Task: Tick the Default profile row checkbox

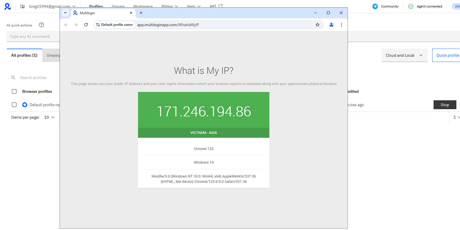Action: point(14,105)
